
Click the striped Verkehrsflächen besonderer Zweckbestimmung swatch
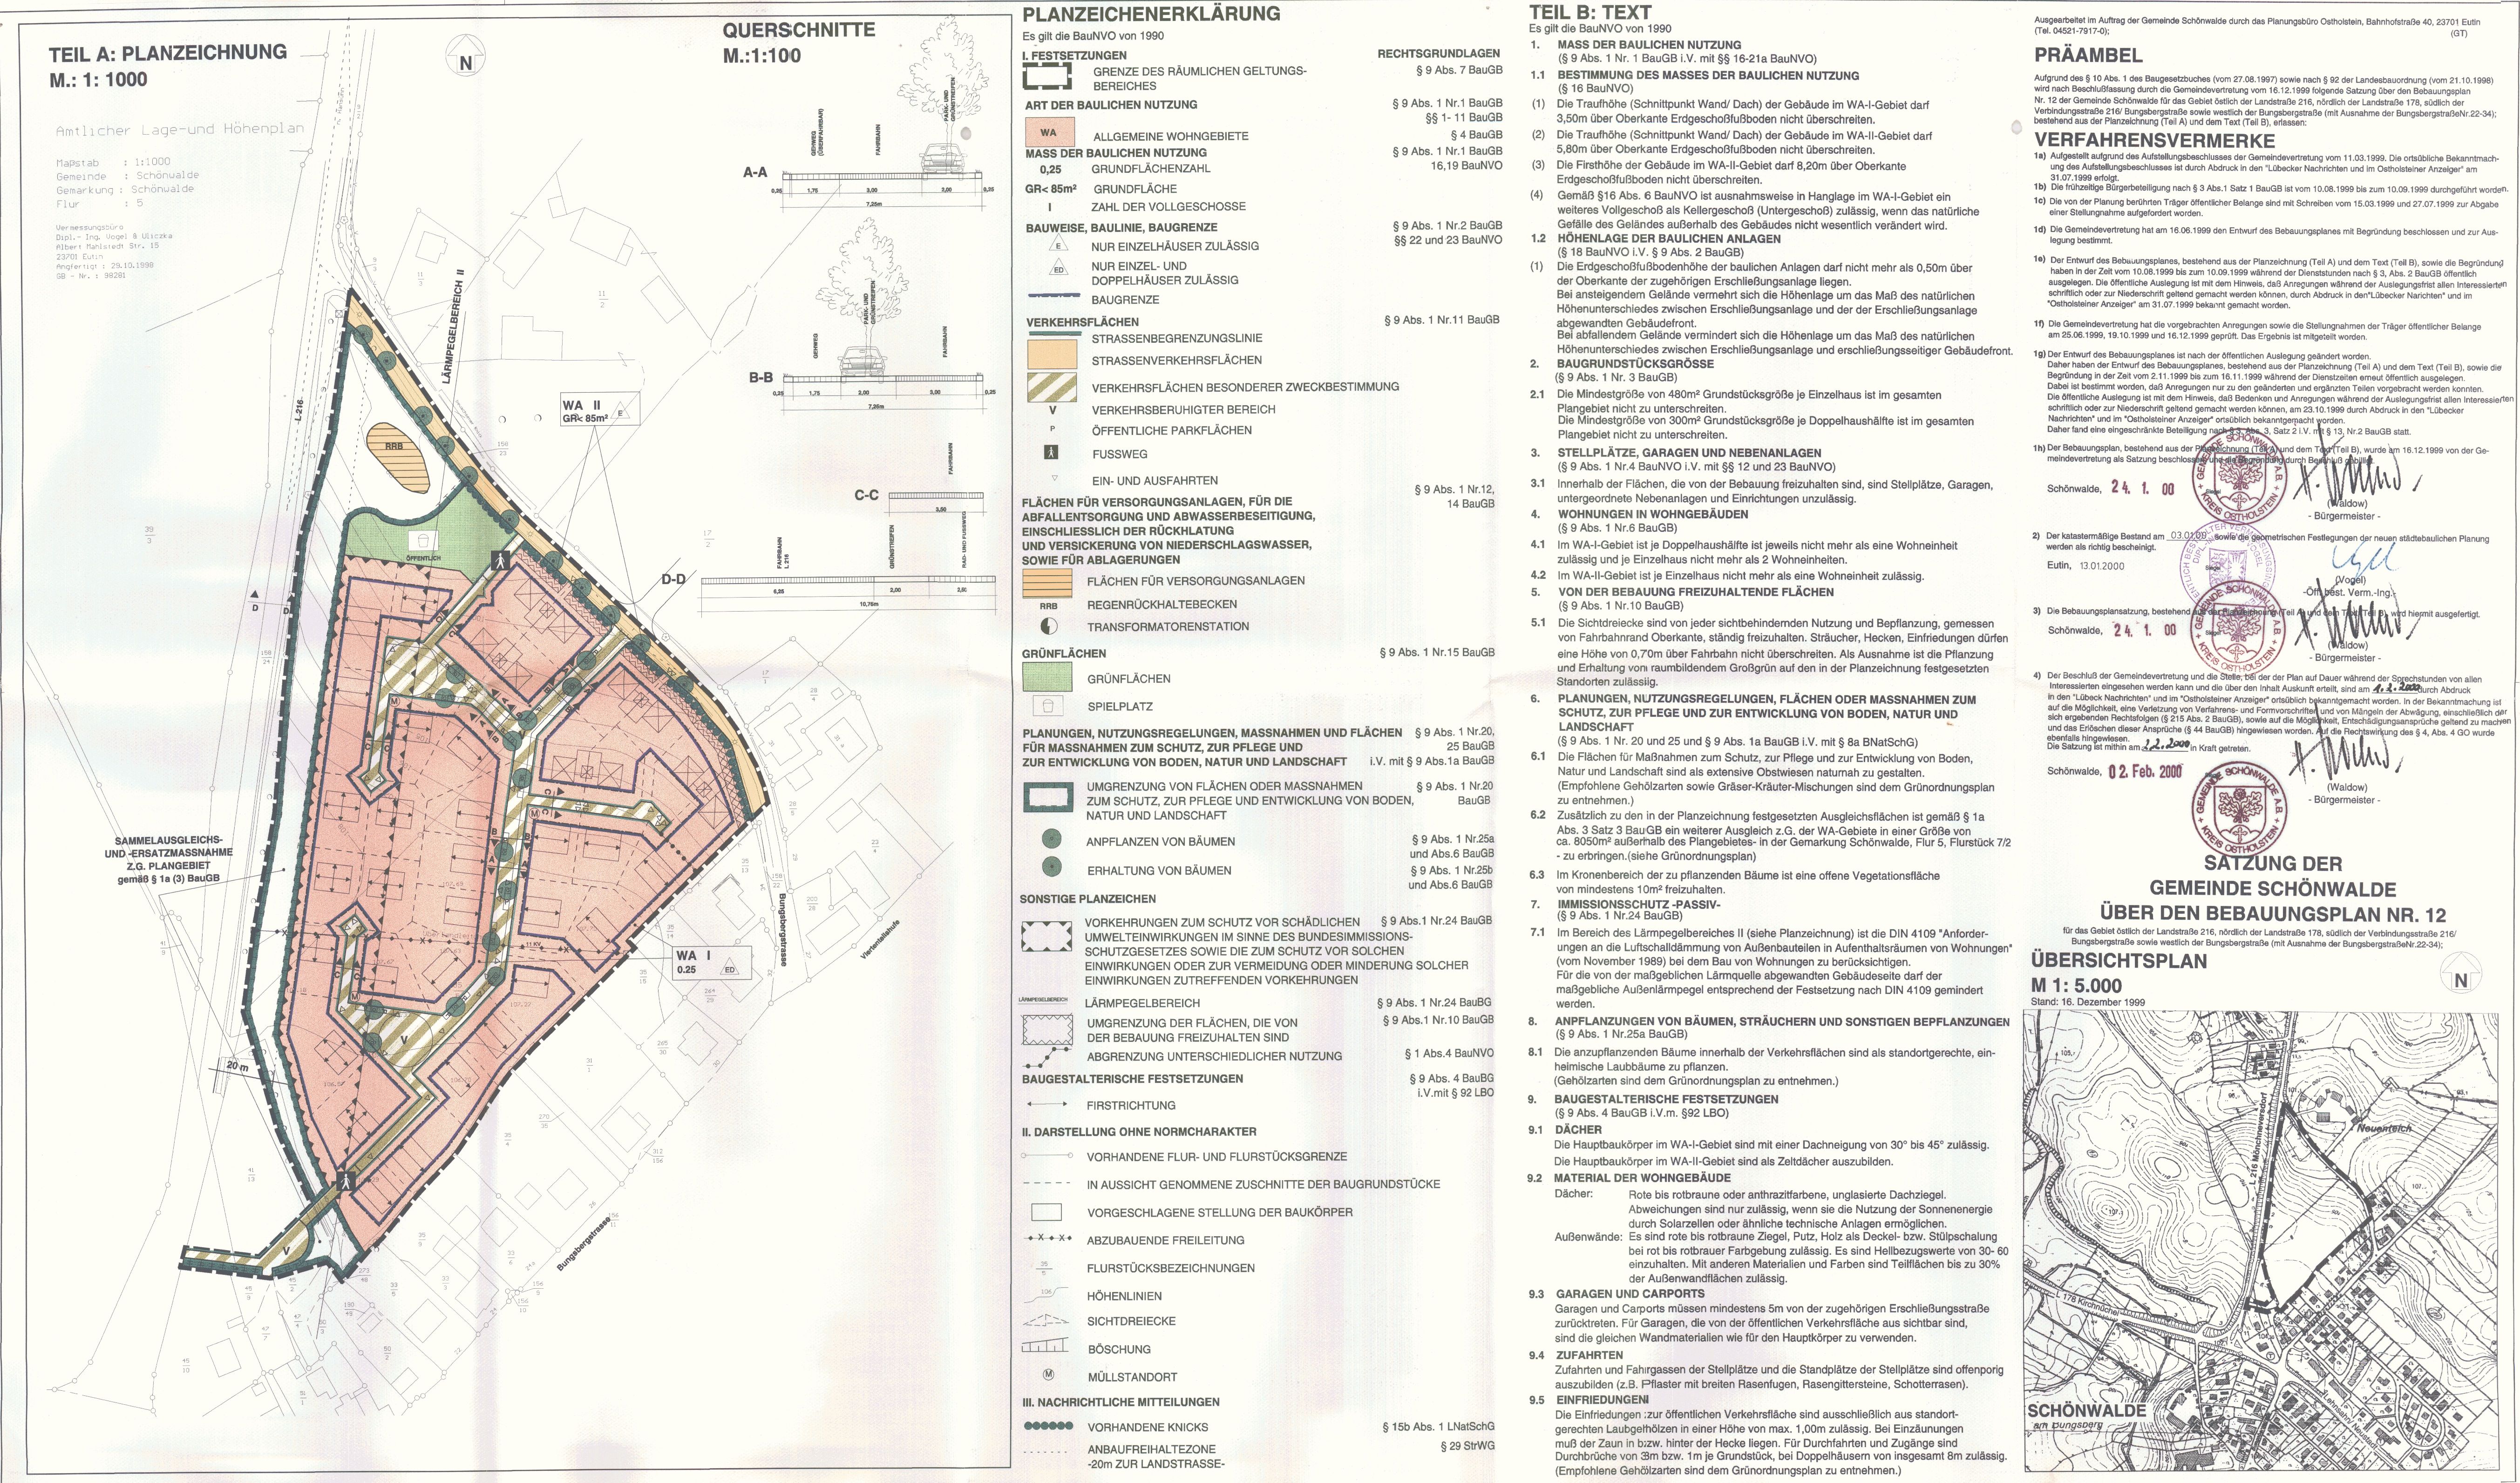point(1052,387)
